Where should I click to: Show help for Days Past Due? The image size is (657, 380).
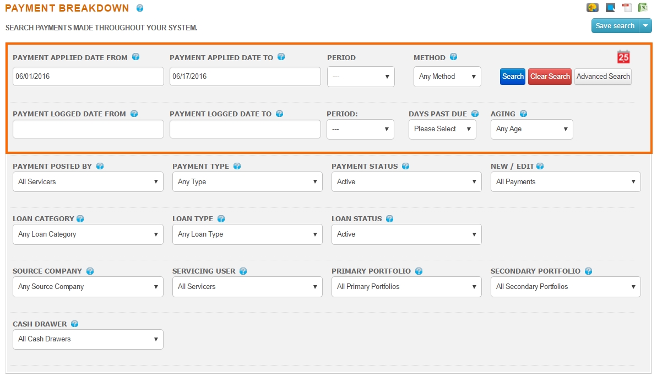475,114
